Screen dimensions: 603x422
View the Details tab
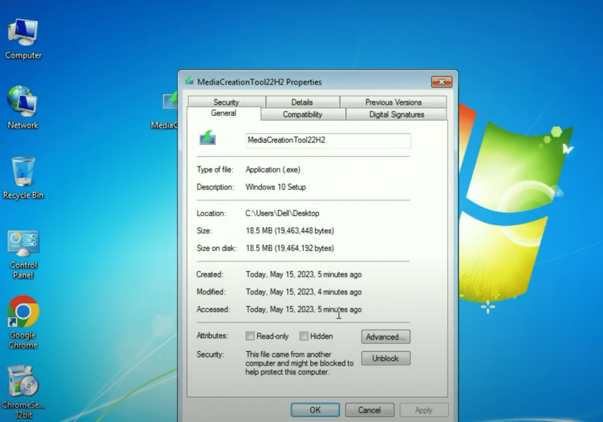[x=302, y=102]
